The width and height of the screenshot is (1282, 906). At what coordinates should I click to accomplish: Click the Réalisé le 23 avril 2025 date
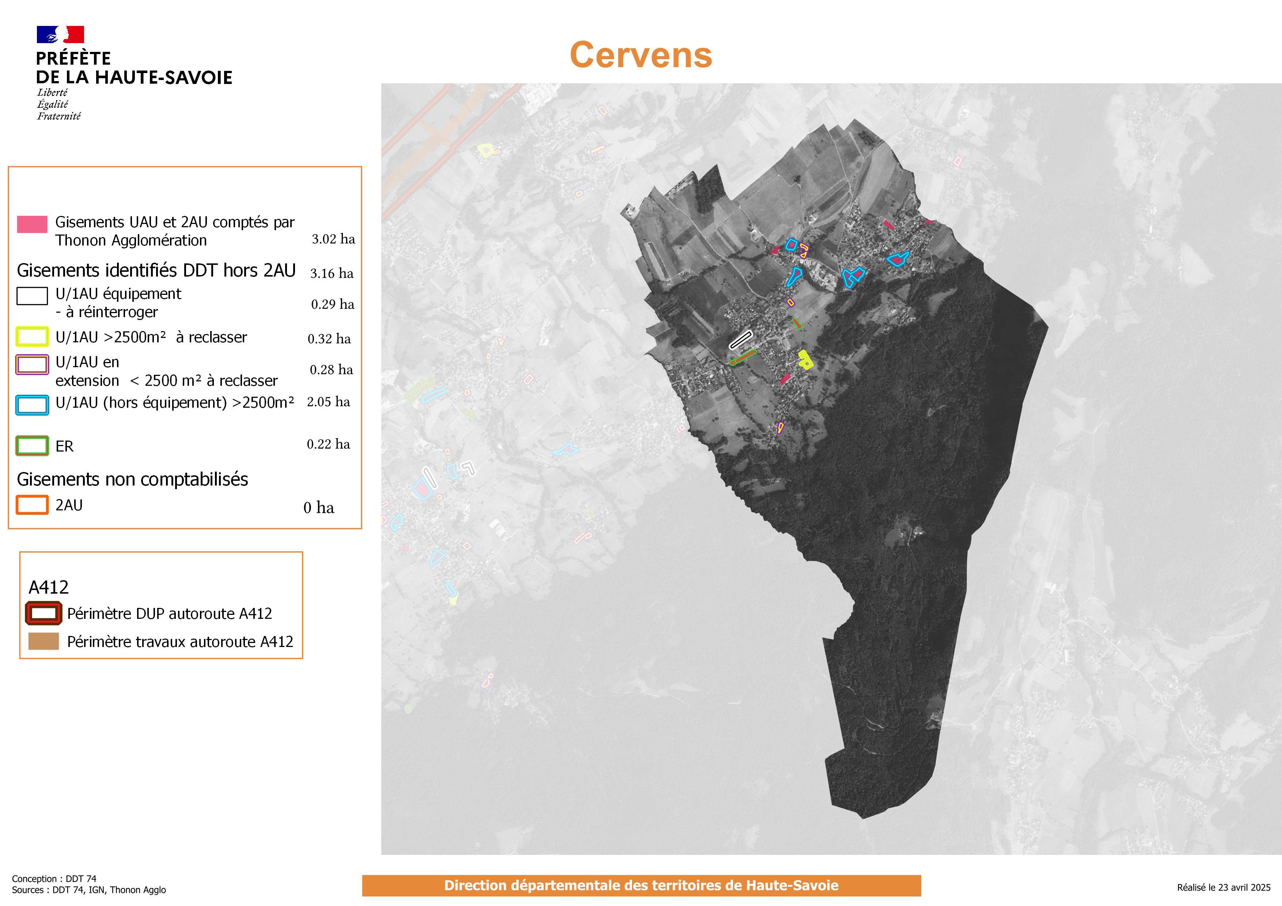click(x=1224, y=887)
